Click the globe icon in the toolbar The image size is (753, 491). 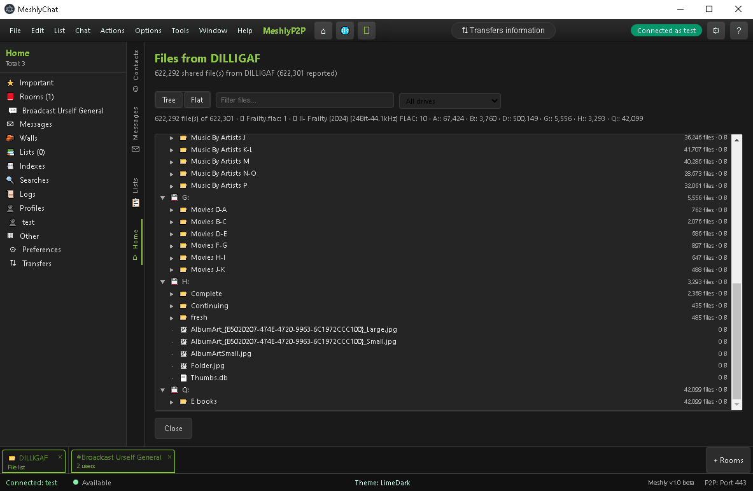pyautogui.click(x=345, y=31)
